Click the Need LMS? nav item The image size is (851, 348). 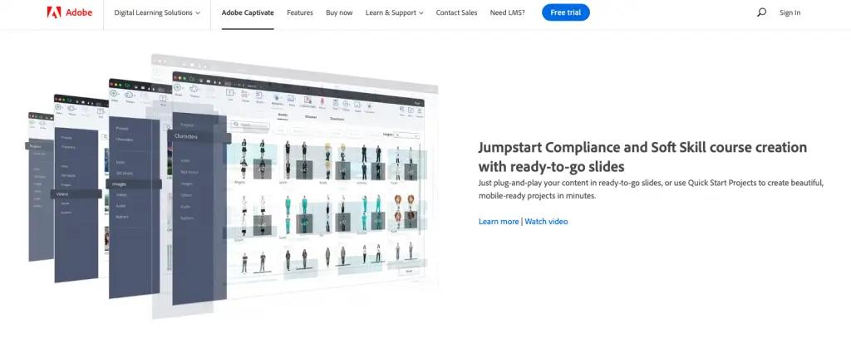(x=507, y=12)
